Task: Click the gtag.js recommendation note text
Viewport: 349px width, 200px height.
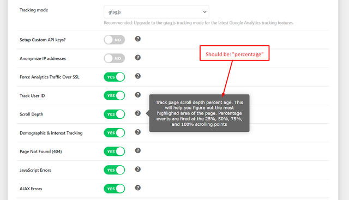Action: (198, 23)
